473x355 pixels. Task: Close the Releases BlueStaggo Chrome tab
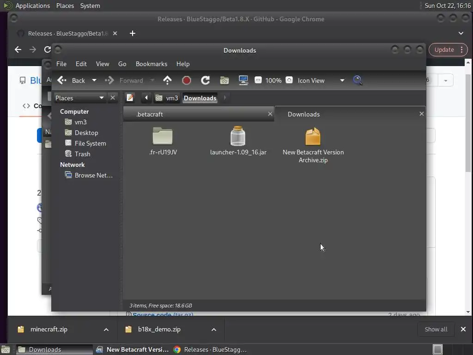115,33
